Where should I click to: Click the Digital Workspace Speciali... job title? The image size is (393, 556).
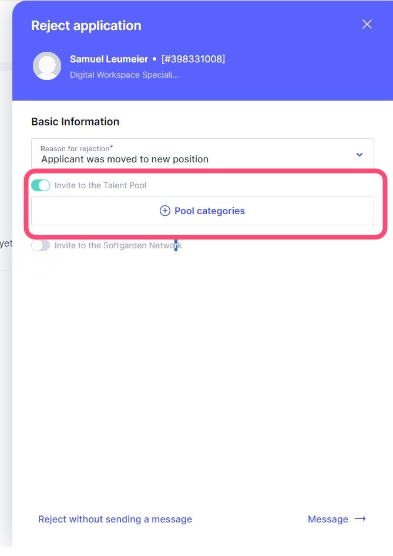[x=124, y=75]
